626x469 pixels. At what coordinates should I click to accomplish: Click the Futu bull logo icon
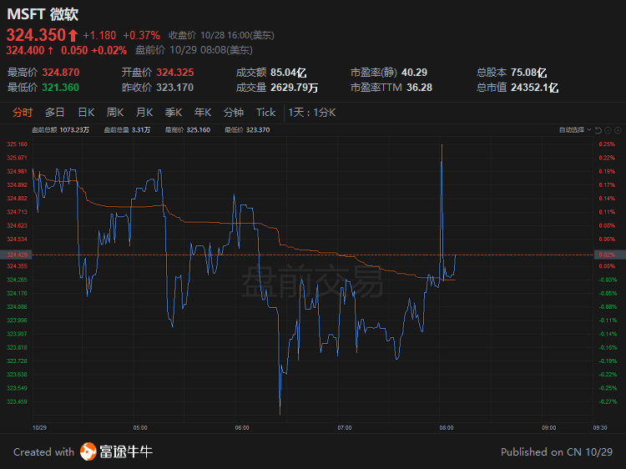89,452
